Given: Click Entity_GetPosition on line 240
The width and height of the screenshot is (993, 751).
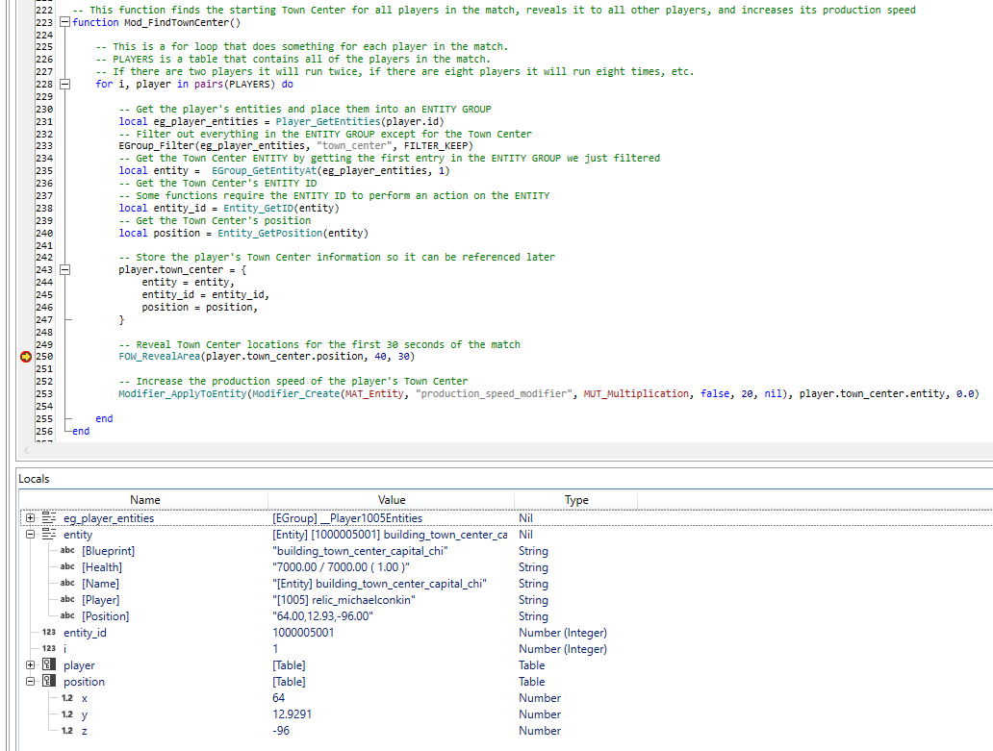Looking at the screenshot, I should point(269,233).
